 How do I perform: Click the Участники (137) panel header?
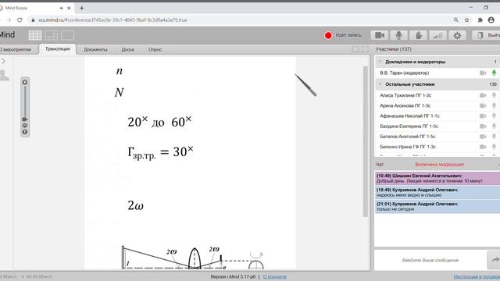coord(394,49)
